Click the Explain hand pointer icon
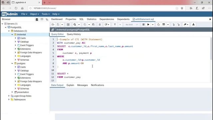Viewport: 213px width, 120px height. tap(158, 25)
